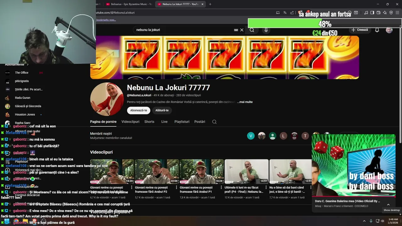Open the install/cast screen icon in address bar

278,13
